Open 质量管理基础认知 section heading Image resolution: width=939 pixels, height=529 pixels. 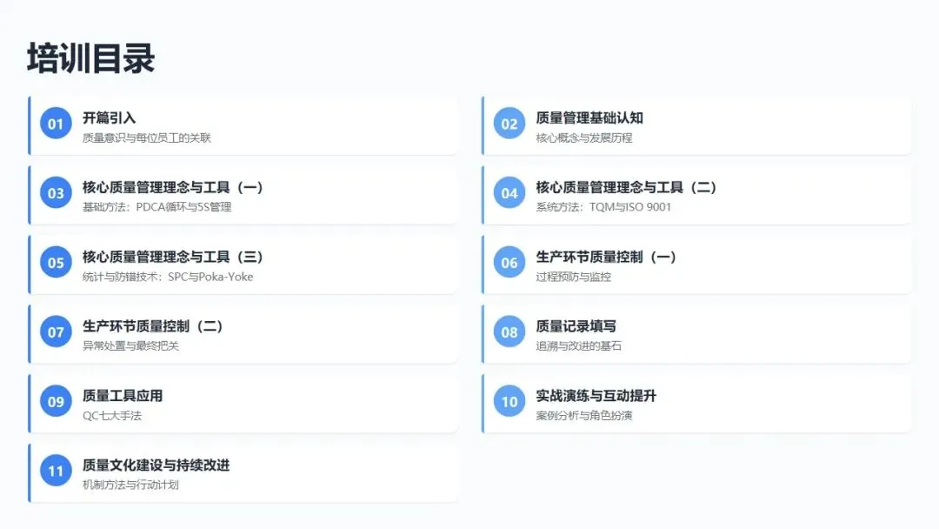point(589,118)
